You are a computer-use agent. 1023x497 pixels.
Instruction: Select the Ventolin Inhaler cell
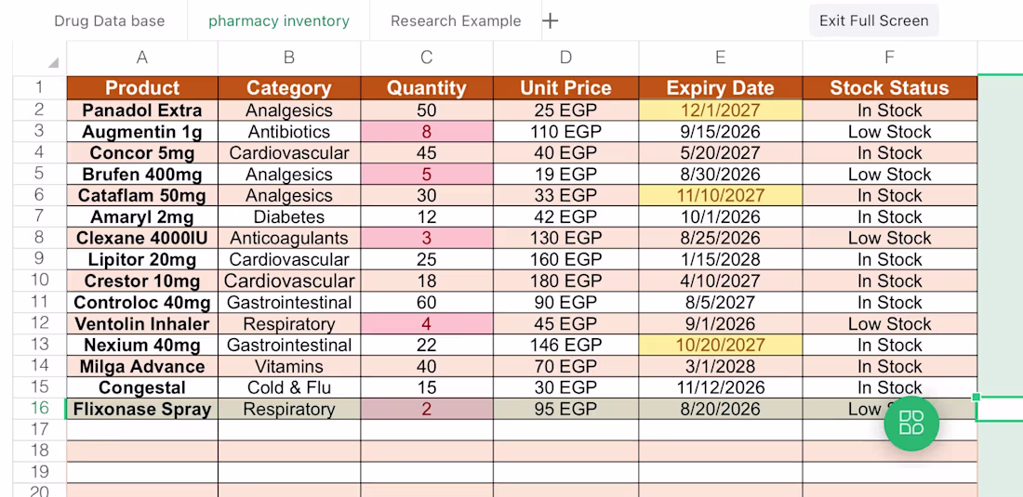pyautogui.click(x=142, y=323)
